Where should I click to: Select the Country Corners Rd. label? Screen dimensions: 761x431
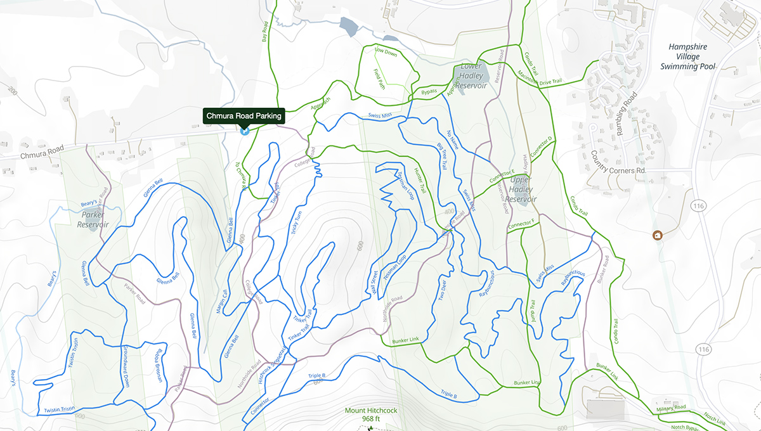click(x=618, y=162)
